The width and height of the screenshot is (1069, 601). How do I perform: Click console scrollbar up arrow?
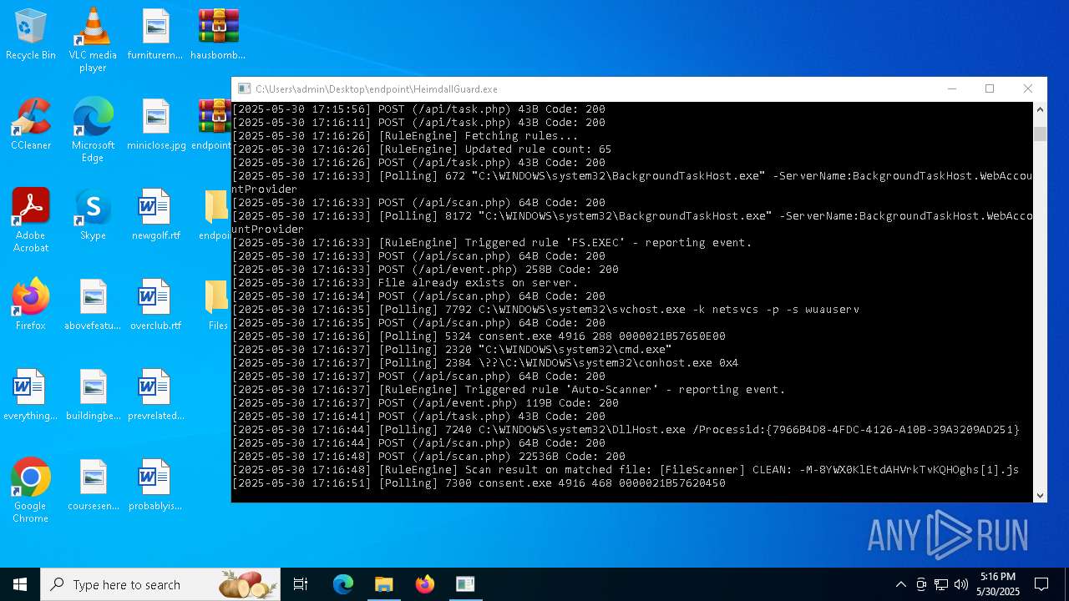(1040, 109)
